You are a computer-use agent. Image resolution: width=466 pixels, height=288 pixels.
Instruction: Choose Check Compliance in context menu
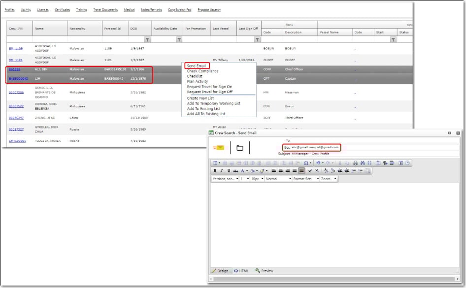pyautogui.click(x=203, y=71)
